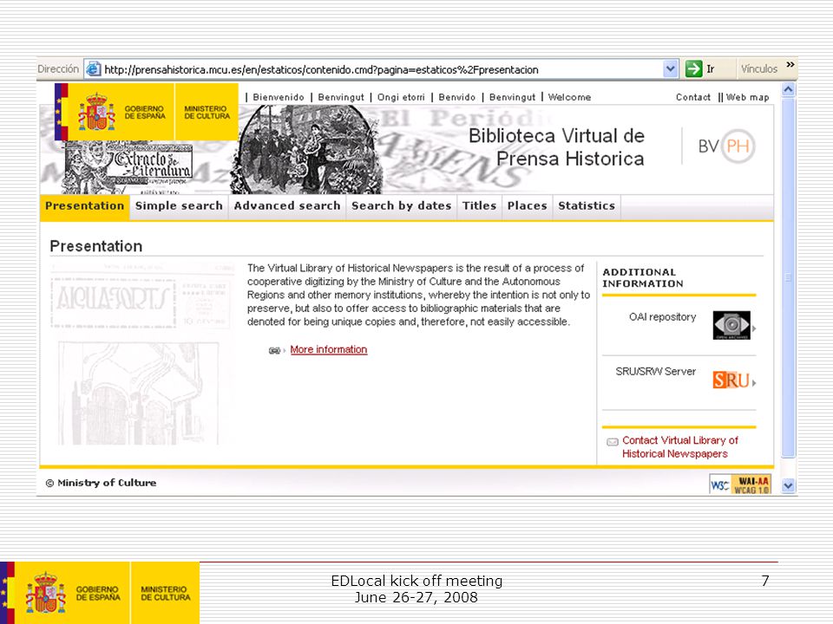Select the Ongi etorri language link

[x=401, y=97]
